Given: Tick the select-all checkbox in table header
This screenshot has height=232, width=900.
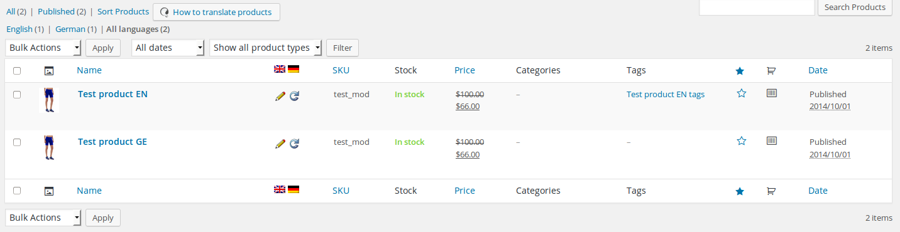Looking at the screenshot, I should pyautogui.click(x=17, y=71).
